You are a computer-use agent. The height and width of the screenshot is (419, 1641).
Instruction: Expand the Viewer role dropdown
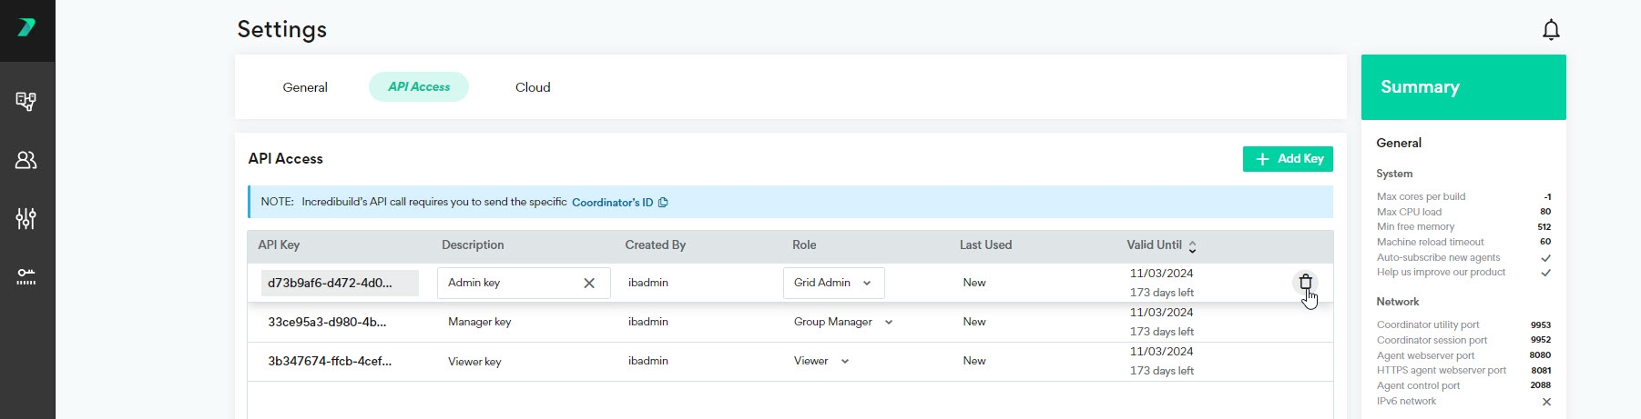click(x=845, y=361)
